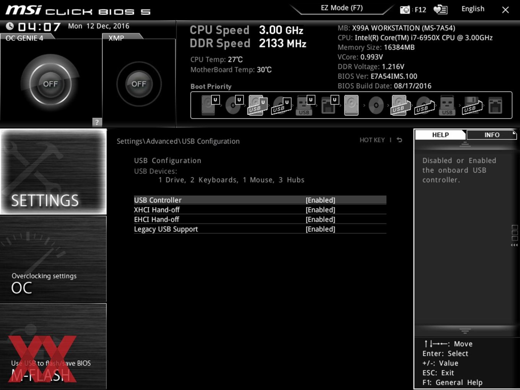Screen dimensions: 520x390
Task: Open the OC overclocking settings tile
Action: [54, 259]
